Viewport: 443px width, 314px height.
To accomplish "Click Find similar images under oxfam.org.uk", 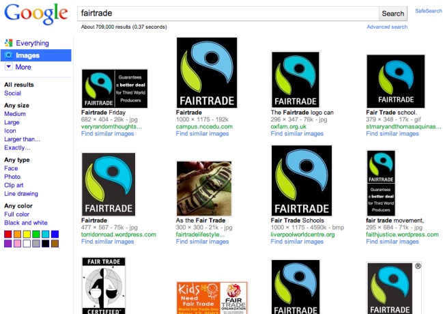I will click(297, 134).
